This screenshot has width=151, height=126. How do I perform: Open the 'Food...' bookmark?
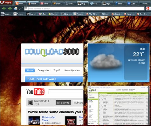pyautogui.click(x=19, y=14)
